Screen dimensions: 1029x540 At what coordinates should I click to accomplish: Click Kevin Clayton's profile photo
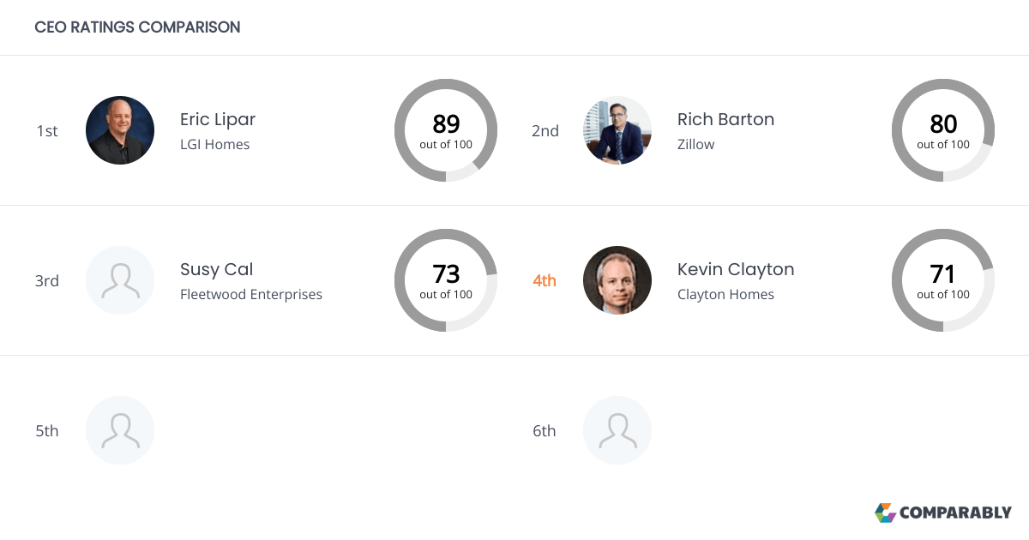(x=617, y=280)
